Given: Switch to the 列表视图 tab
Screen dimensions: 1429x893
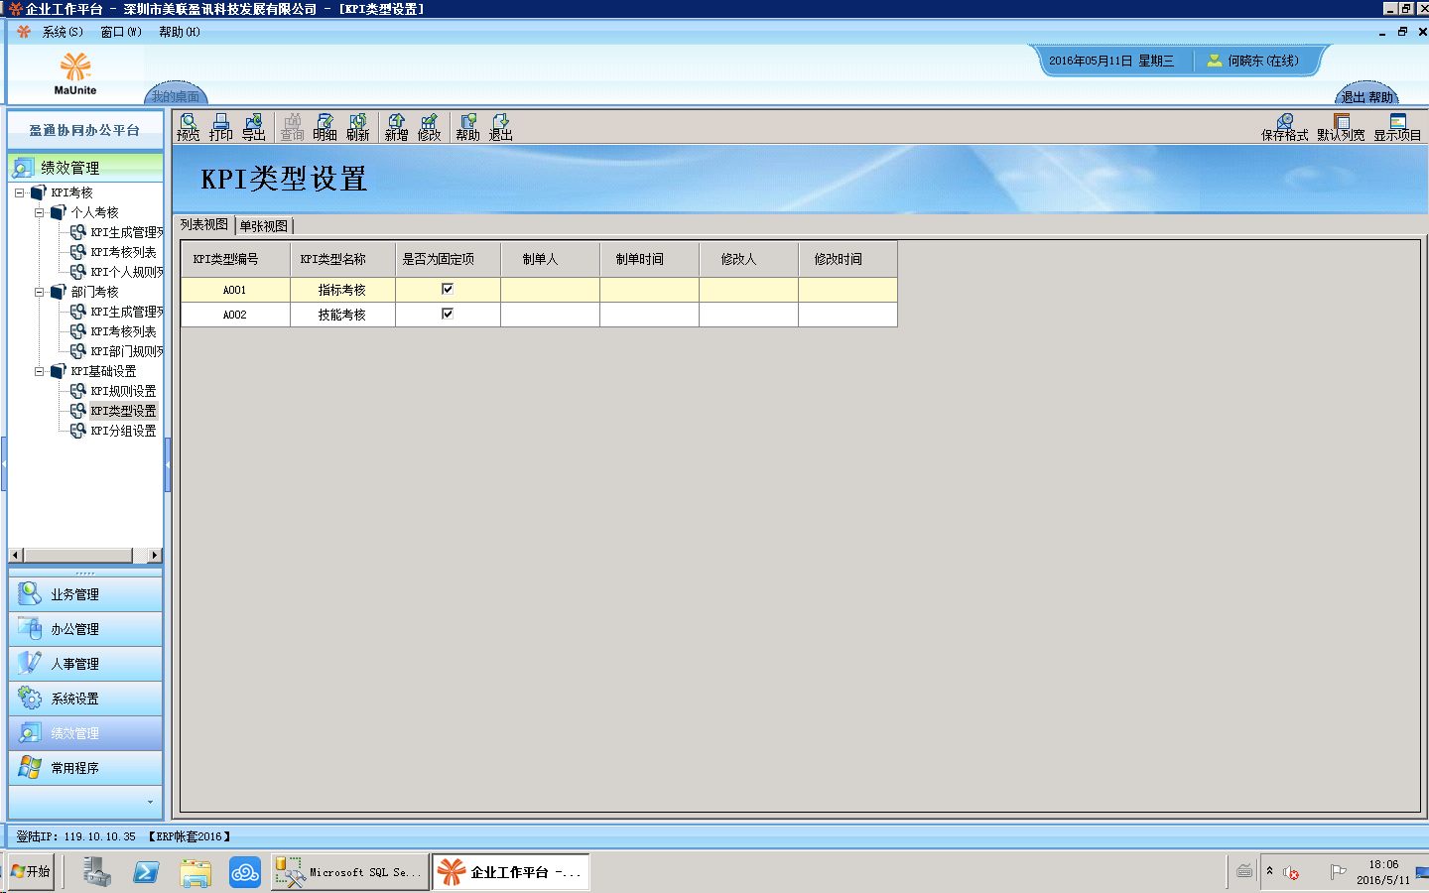Looking at the screenshot, I should (x=204, y=225).
